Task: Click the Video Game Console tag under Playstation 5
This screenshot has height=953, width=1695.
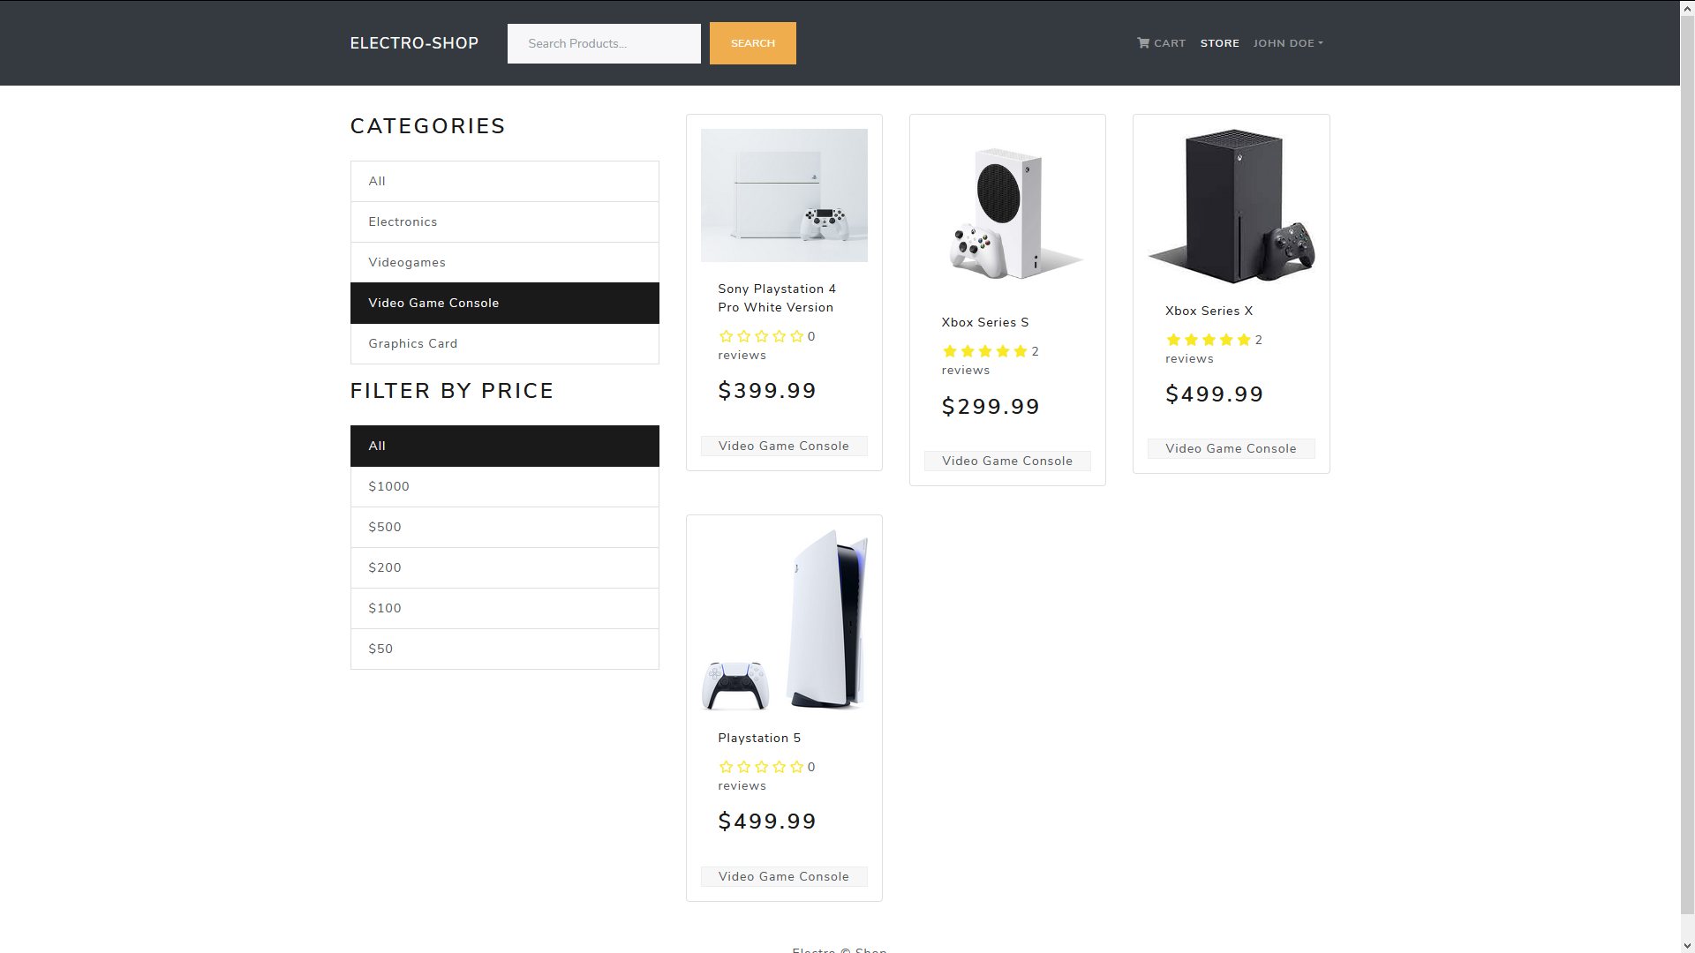Action: pyautogui.click(x=784, y=876)
